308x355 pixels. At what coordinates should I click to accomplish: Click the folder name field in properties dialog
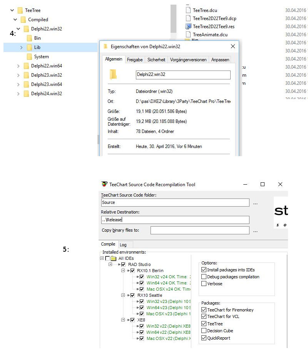183,75
